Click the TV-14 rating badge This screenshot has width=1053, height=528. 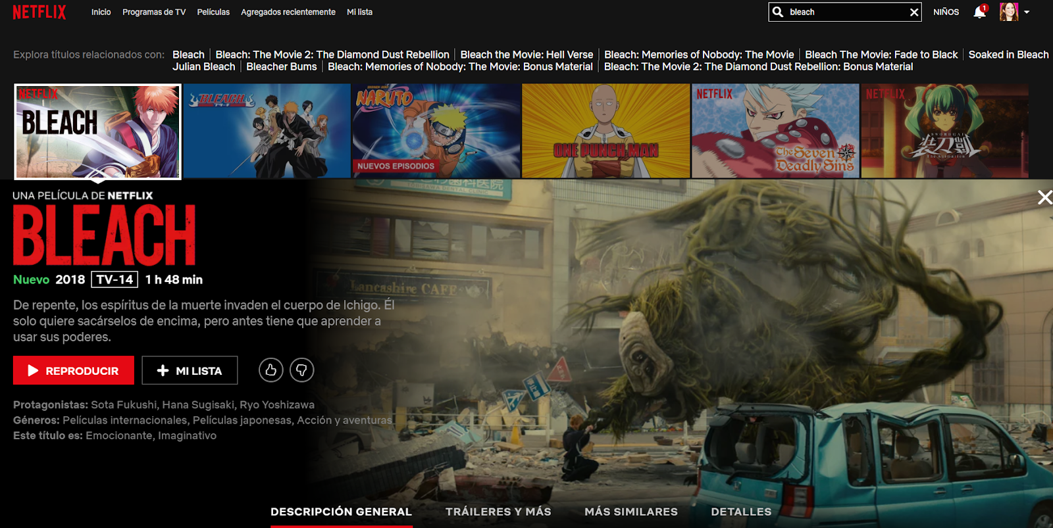[115, 279]
